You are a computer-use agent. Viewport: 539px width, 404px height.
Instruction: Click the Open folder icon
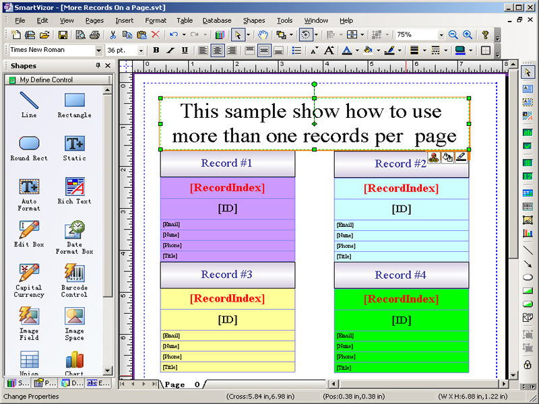click(44, 35)
